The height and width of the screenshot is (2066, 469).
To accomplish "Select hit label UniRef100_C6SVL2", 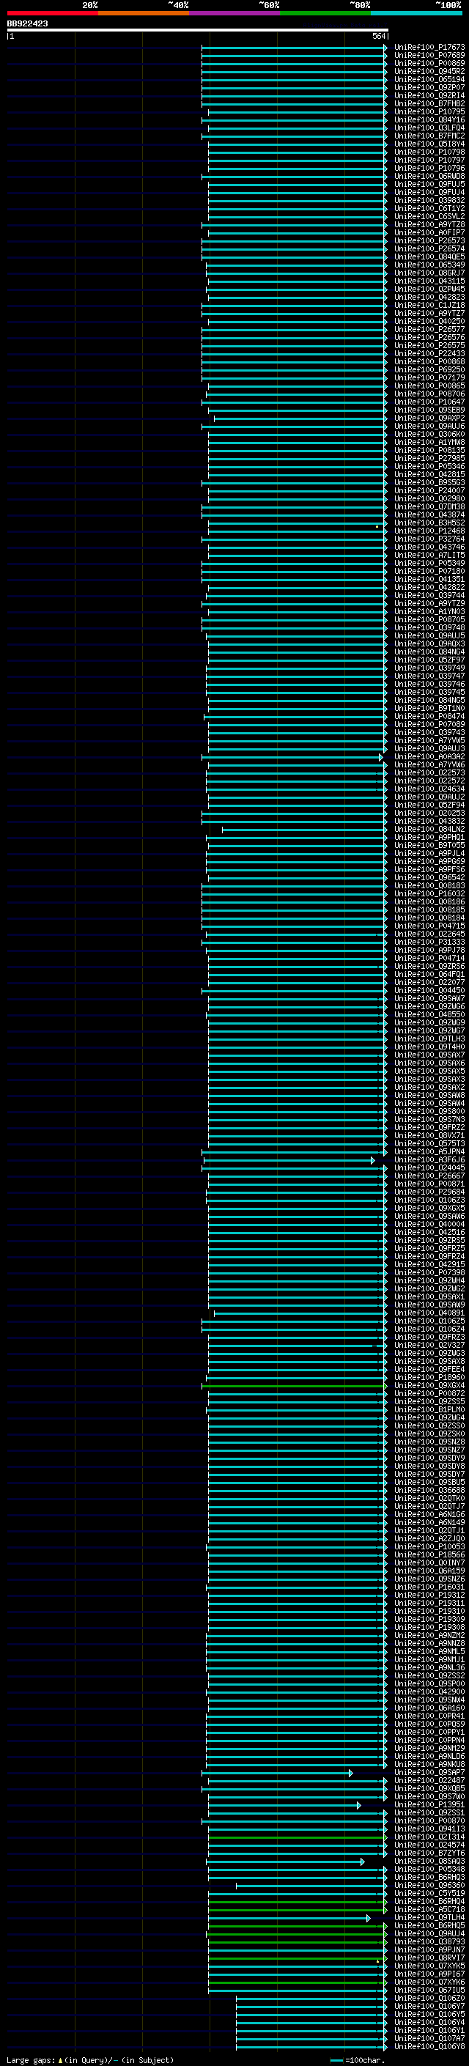I will 429,216.
